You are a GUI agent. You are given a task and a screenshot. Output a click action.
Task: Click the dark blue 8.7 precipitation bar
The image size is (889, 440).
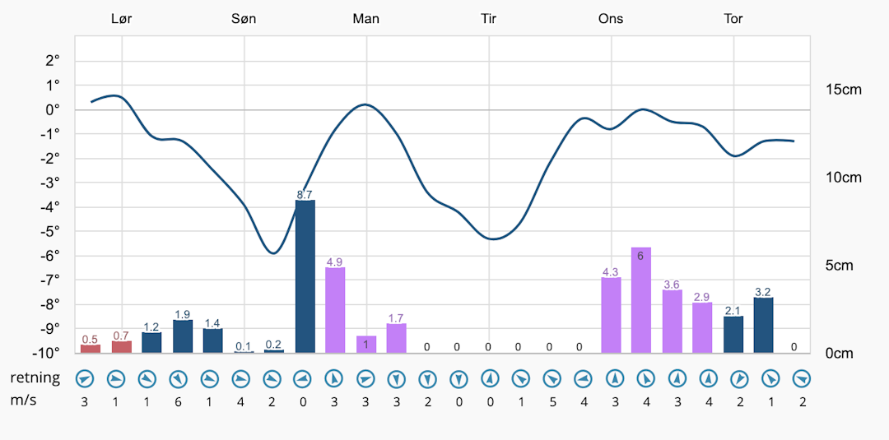coord(305,276)
